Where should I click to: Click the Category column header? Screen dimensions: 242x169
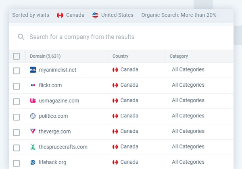coord(179,56)
